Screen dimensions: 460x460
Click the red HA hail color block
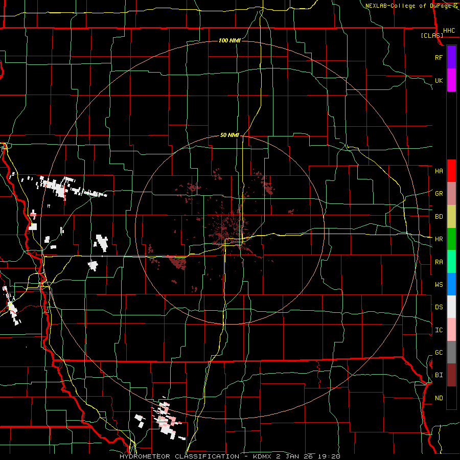point(451,171)
